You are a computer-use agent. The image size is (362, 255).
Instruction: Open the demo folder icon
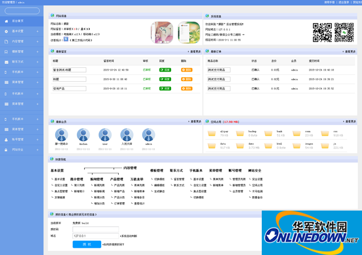[x=240, y=146]
